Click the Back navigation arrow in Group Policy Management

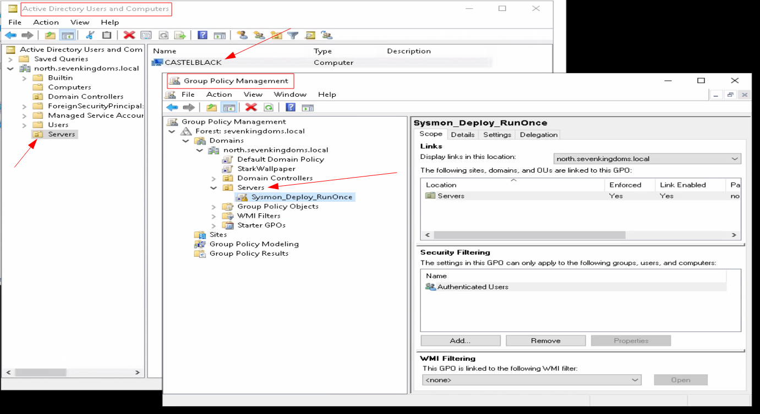(172, 107)
